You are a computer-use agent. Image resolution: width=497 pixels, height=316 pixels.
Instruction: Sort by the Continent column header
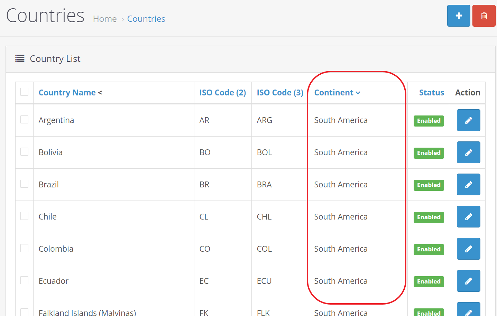[x=334, y=93]
